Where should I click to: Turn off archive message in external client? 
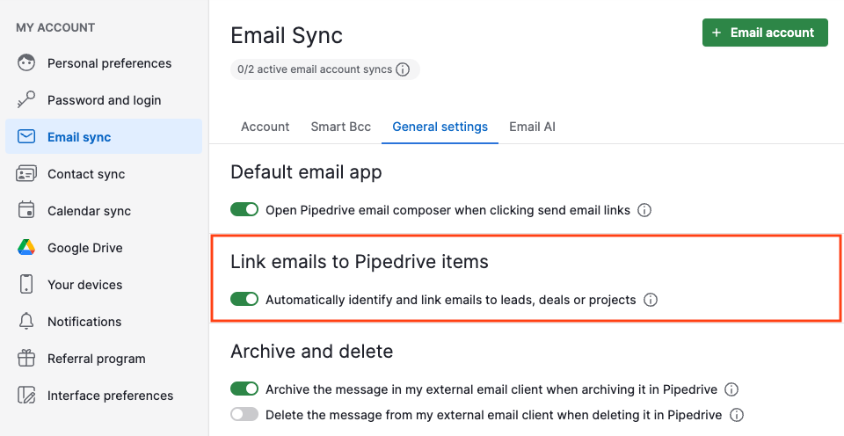244,389
